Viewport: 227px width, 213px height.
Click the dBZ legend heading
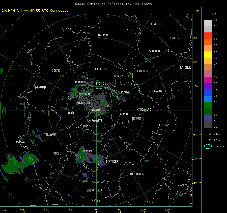pyautogui.click(x=214, y=14)
